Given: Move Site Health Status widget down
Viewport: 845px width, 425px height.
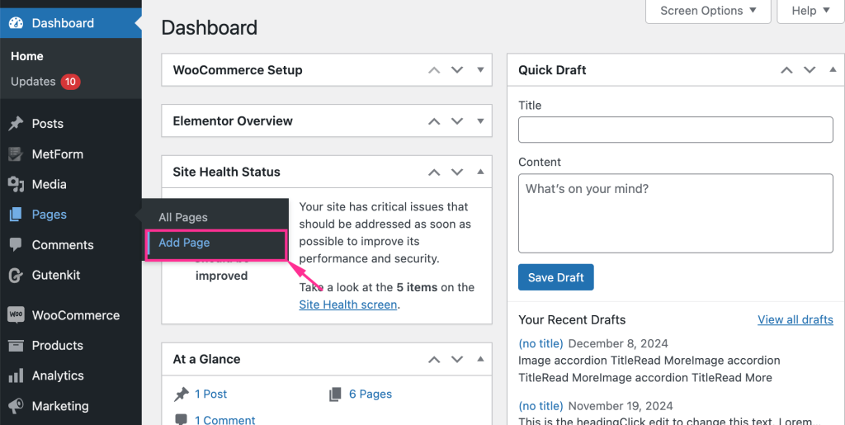Looking at the screenshot, I should pyautogui.click(x=457, y=172).
